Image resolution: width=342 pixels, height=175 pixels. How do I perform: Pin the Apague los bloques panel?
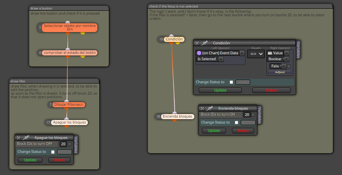(26, 137)
